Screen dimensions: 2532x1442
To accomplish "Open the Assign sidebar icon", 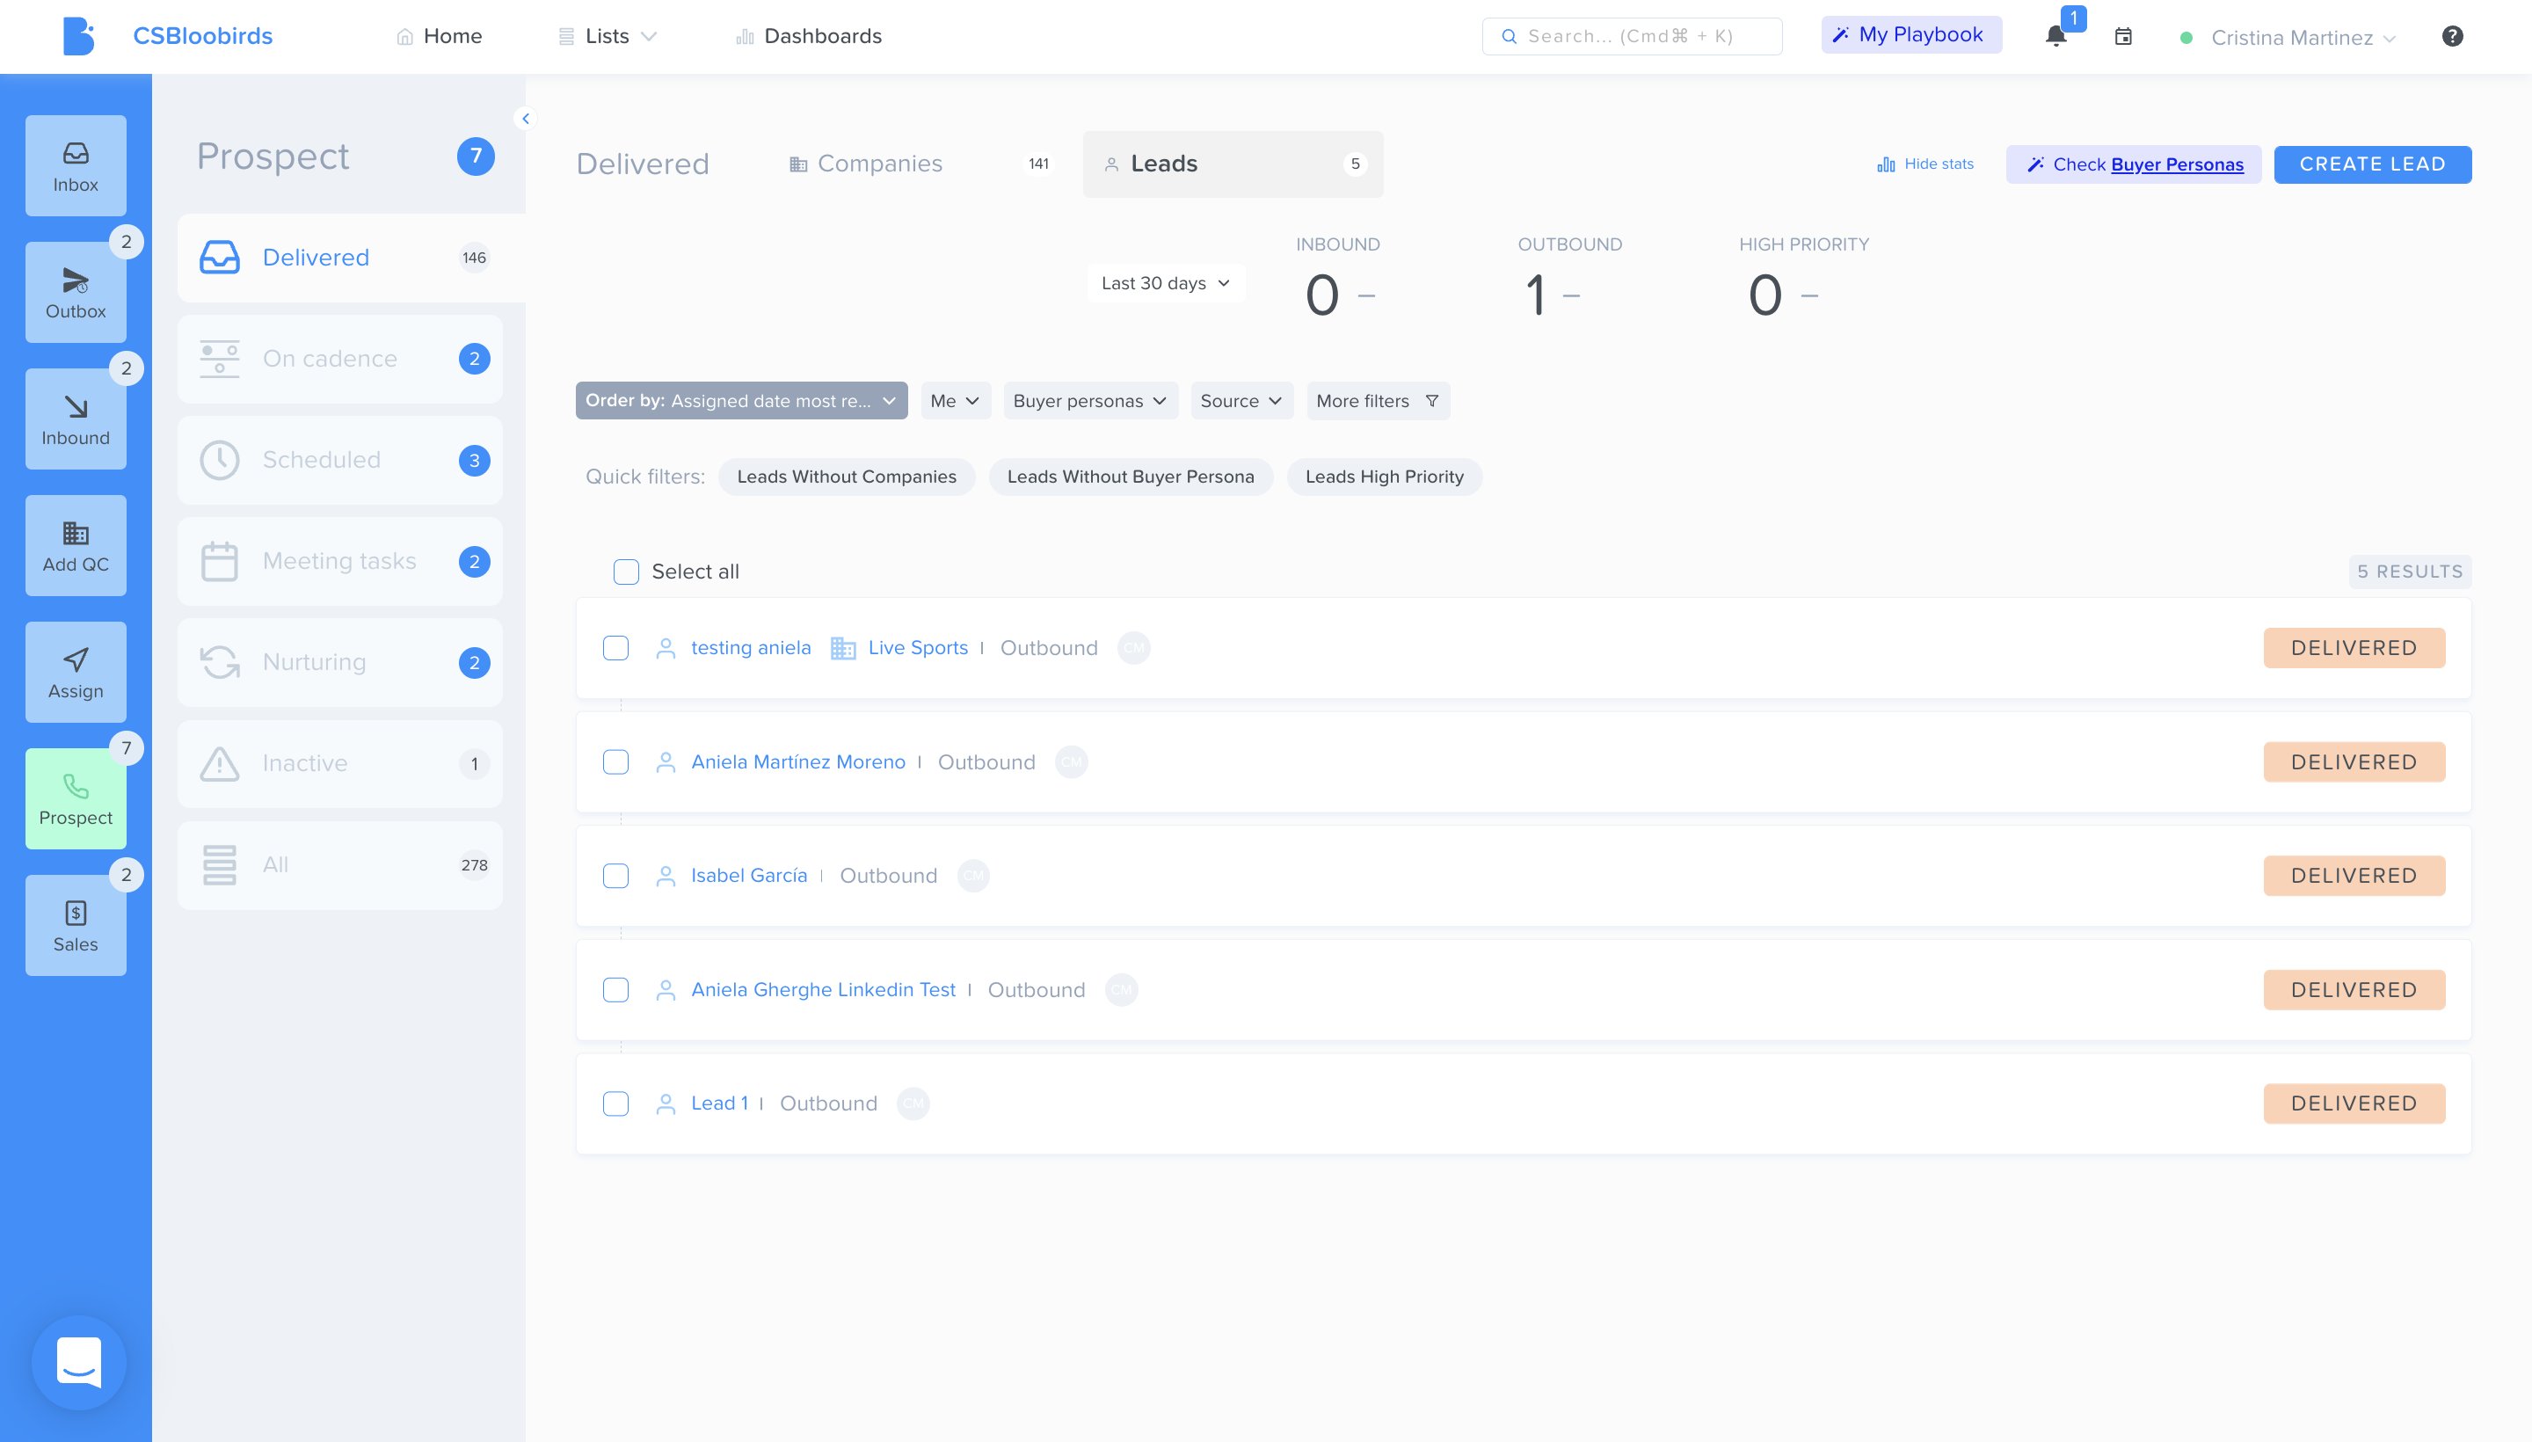I will (76, 673).
